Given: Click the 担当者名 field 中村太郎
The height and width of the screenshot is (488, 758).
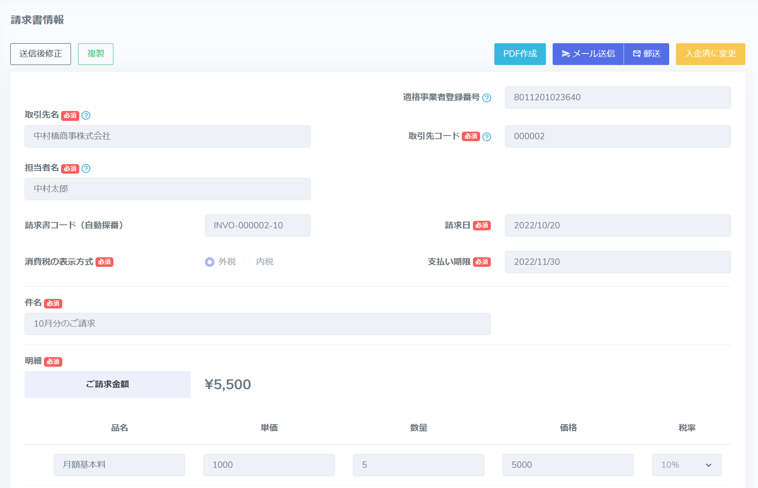Looking at the screenshot, I should [x=168, y=189].
